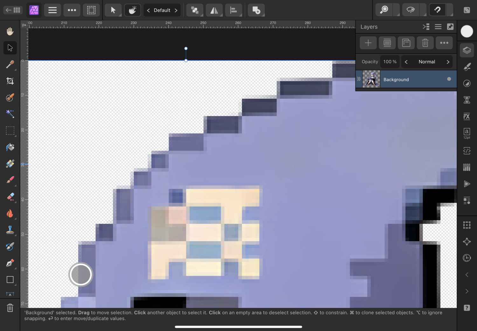The image size is (477, 331).
Task: Switch to next blend mode with right chevron
Action: [x=448, y=62]
